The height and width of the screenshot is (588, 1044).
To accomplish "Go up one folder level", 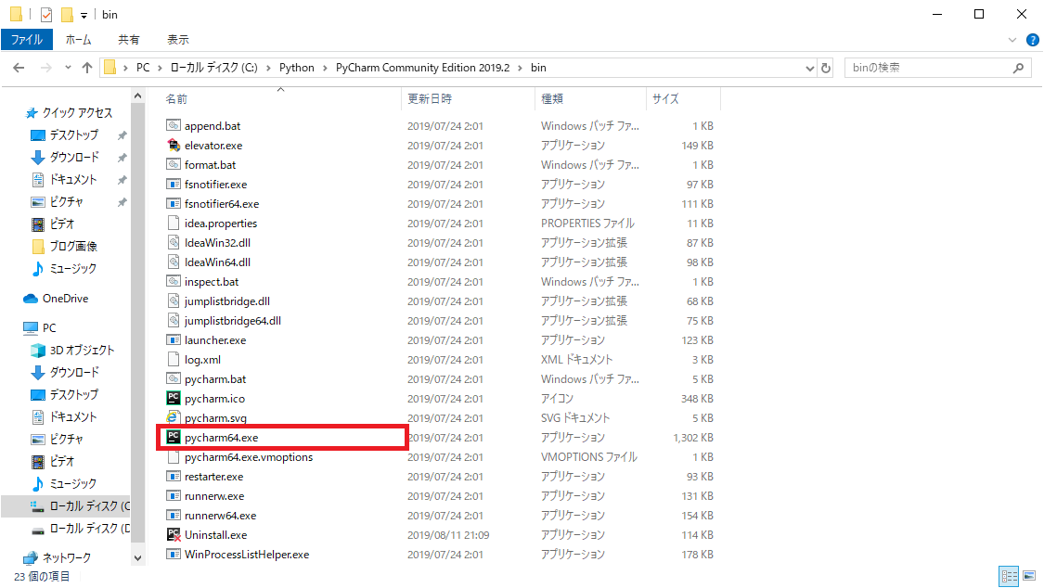I will click(86, 67).
